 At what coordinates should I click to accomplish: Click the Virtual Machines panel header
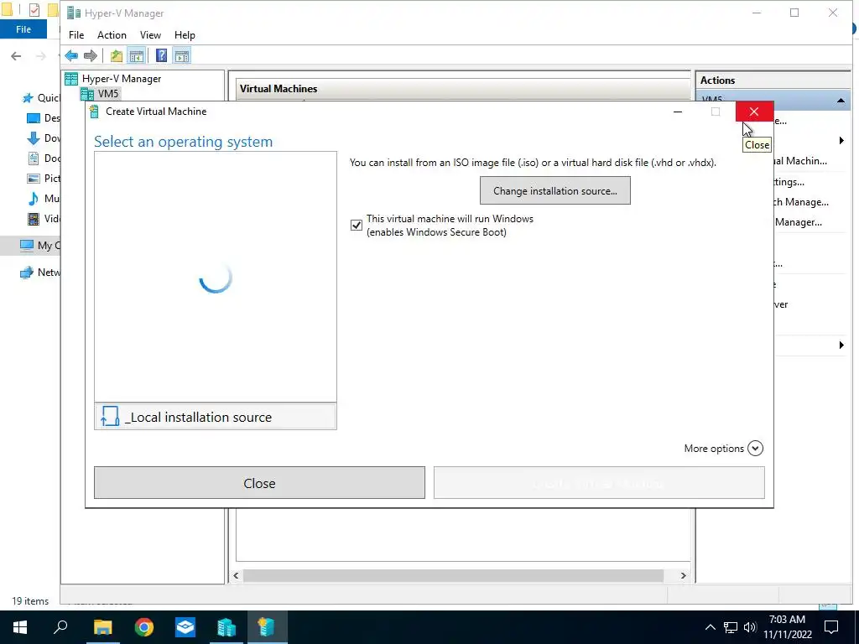(x=463, y=89)
